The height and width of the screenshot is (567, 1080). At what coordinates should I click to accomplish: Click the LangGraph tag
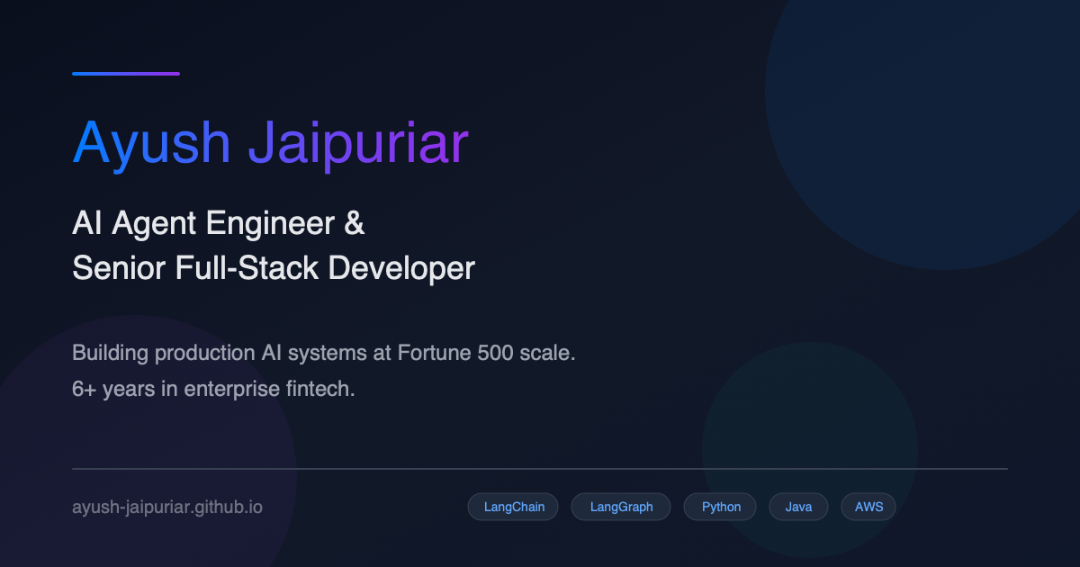(622, 507)
